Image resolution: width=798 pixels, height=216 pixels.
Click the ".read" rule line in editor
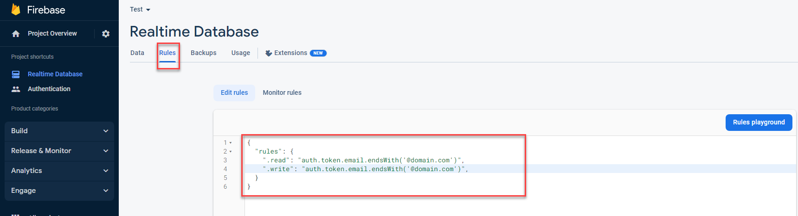point(364,160)
